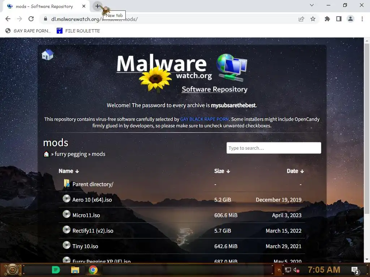Viewport: 370px width, 277px height.
Task: Open the tab search chevron
Action: (x=312, y=5)
